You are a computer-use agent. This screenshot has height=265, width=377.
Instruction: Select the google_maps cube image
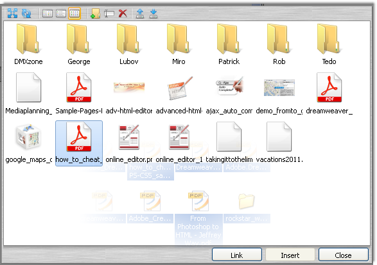click(x=29, y=143)
